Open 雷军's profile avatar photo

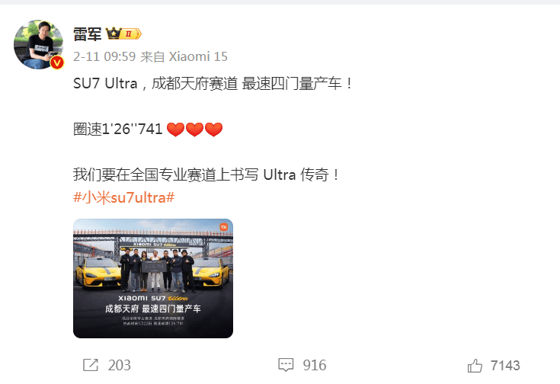pos(39,45)
